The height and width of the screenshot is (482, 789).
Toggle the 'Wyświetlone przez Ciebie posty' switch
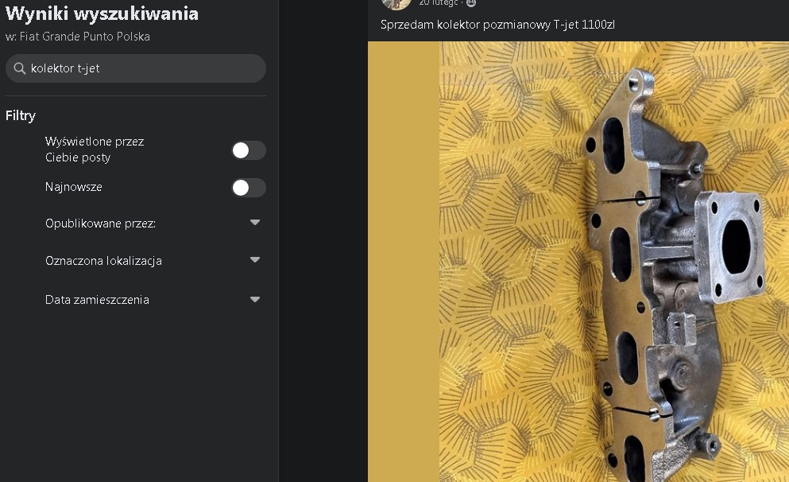[249, 150]
